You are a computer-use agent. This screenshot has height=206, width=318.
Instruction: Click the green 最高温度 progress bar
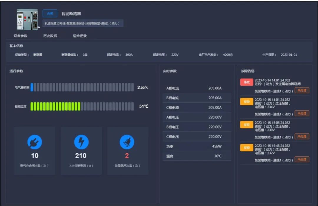(x=82, y=106)
